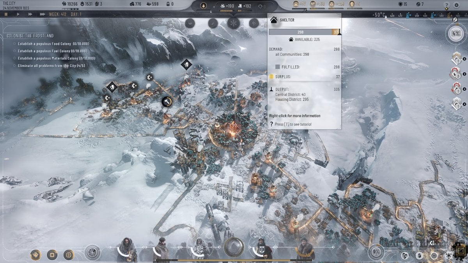Viewport: 468px width, 263px height.
Task: Click the objective Establish a populous Food Colony
Action: tap(55, 44)
